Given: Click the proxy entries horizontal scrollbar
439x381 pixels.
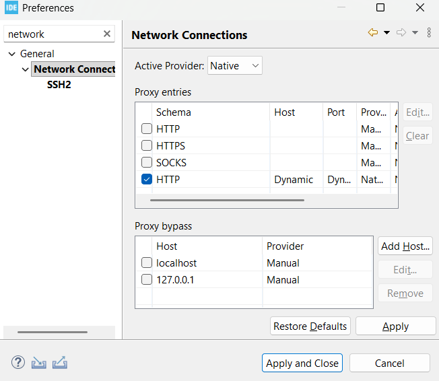Looking at the screenshot, I should pyautogui.click(x=227, y=200).
